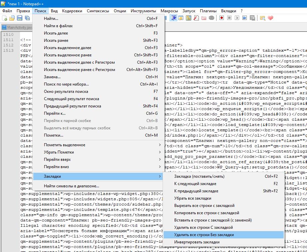Save the file with the floppy disk icon
This screenshot has width=307, height=252.
point(19,18)
